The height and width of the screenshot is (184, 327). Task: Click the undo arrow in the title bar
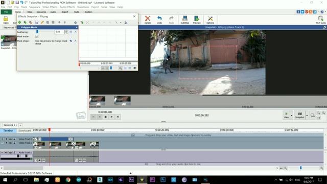(x=21, y=3)
